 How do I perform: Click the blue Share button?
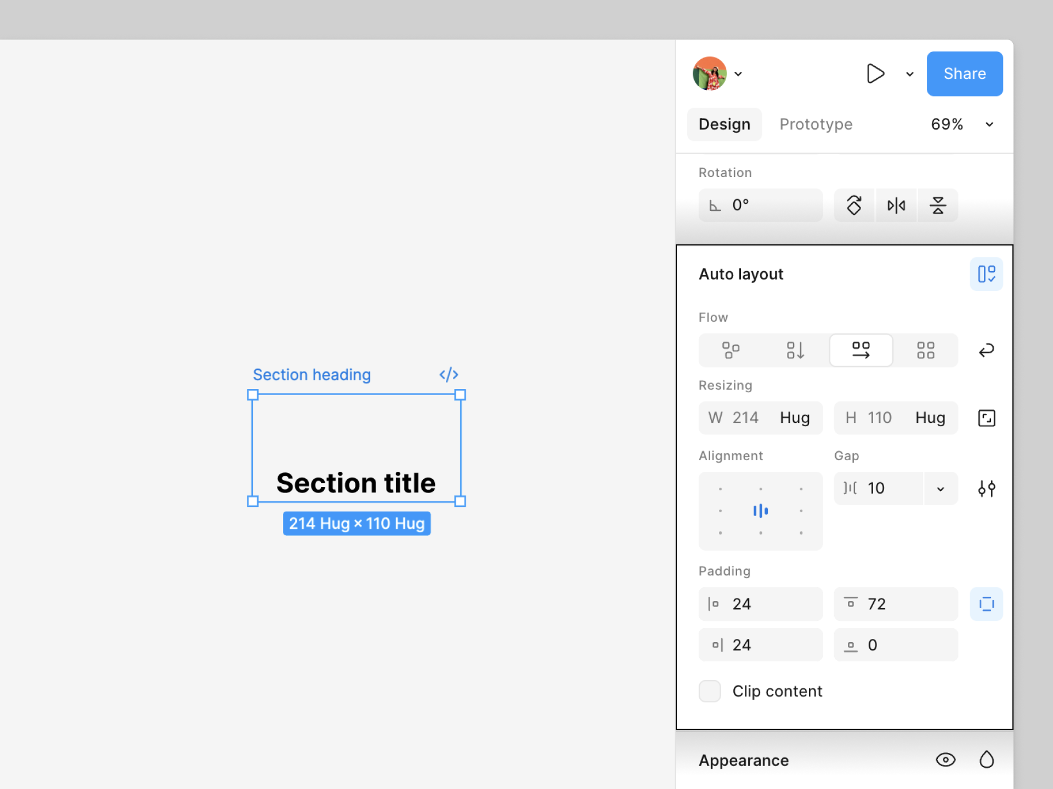(964, 74)
